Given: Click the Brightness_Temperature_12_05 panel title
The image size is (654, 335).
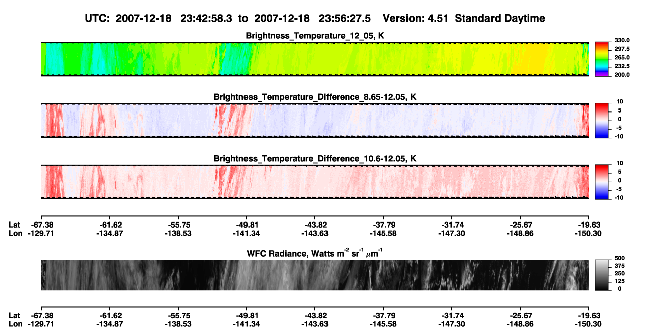Looking at the screenshot, I should coord(314,36).
